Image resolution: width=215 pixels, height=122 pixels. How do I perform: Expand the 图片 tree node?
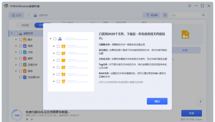16,40
